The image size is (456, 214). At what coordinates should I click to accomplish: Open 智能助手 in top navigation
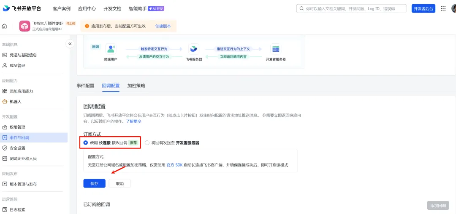[138, 9]
